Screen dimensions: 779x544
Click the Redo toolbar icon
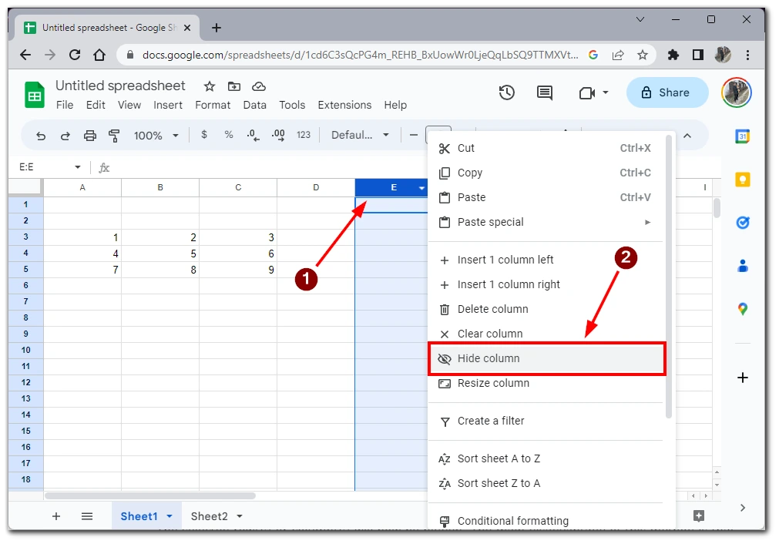(x=65, y=136)
